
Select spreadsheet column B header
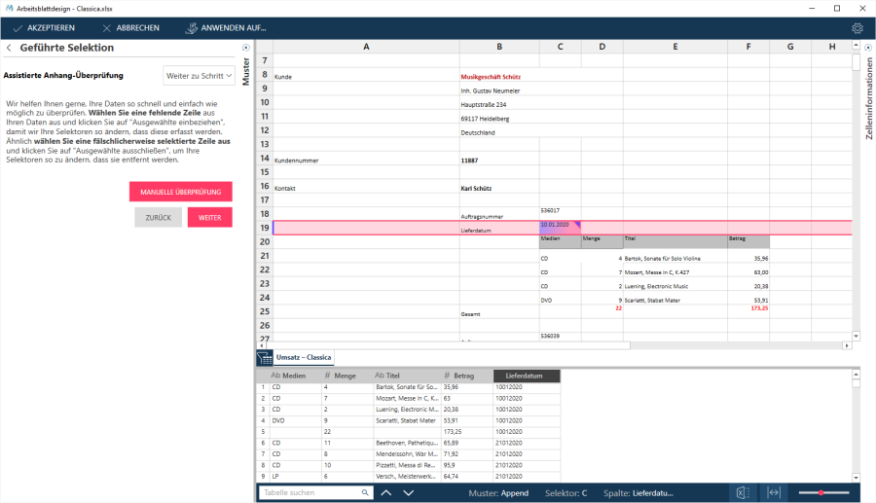click(499, 47)
